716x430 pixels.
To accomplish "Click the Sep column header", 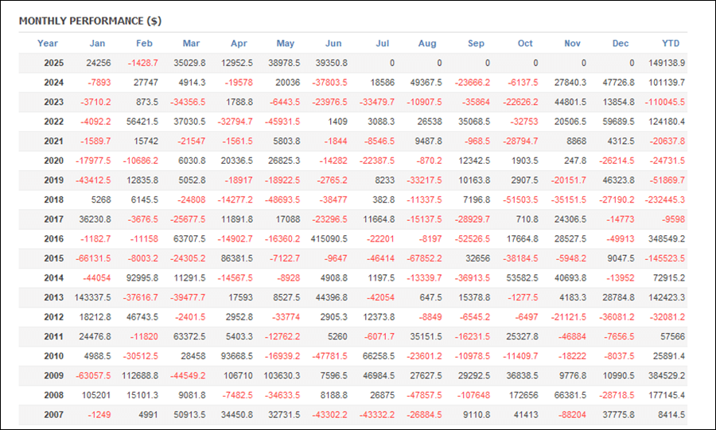I will [476, 44].
